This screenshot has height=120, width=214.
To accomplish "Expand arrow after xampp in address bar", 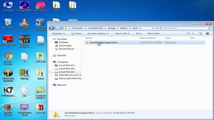I will (x=118, y=28).
